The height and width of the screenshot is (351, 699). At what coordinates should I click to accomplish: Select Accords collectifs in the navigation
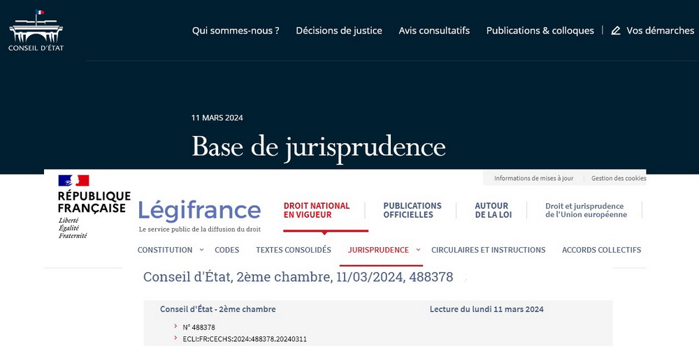point(601,250)
